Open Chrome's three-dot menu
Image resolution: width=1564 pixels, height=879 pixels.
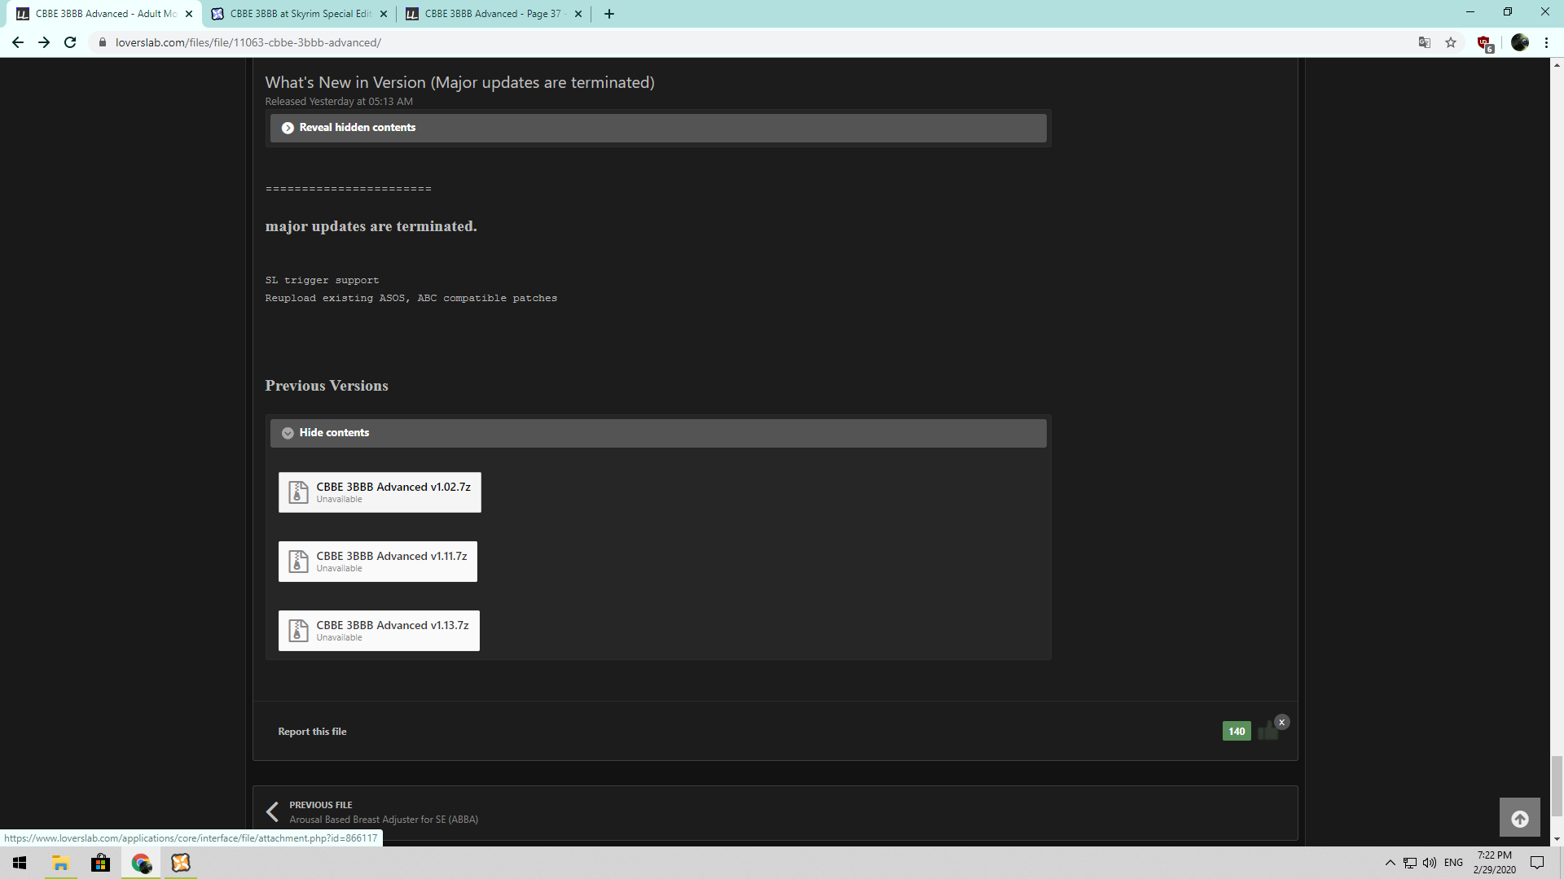[x=1546, y=42]
